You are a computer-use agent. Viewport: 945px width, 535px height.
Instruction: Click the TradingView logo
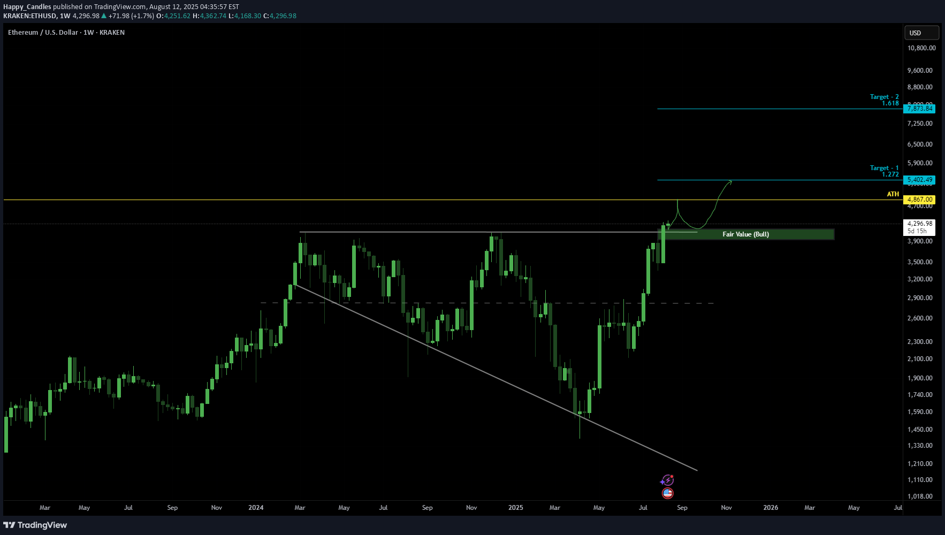35,525
